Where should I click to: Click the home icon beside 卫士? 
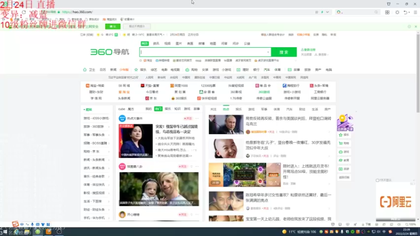click(85, 70)
